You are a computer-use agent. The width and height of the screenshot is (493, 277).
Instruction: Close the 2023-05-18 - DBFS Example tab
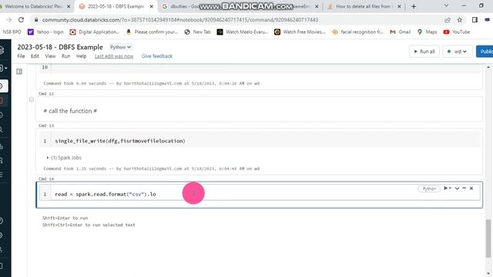[x=151, y=6]
